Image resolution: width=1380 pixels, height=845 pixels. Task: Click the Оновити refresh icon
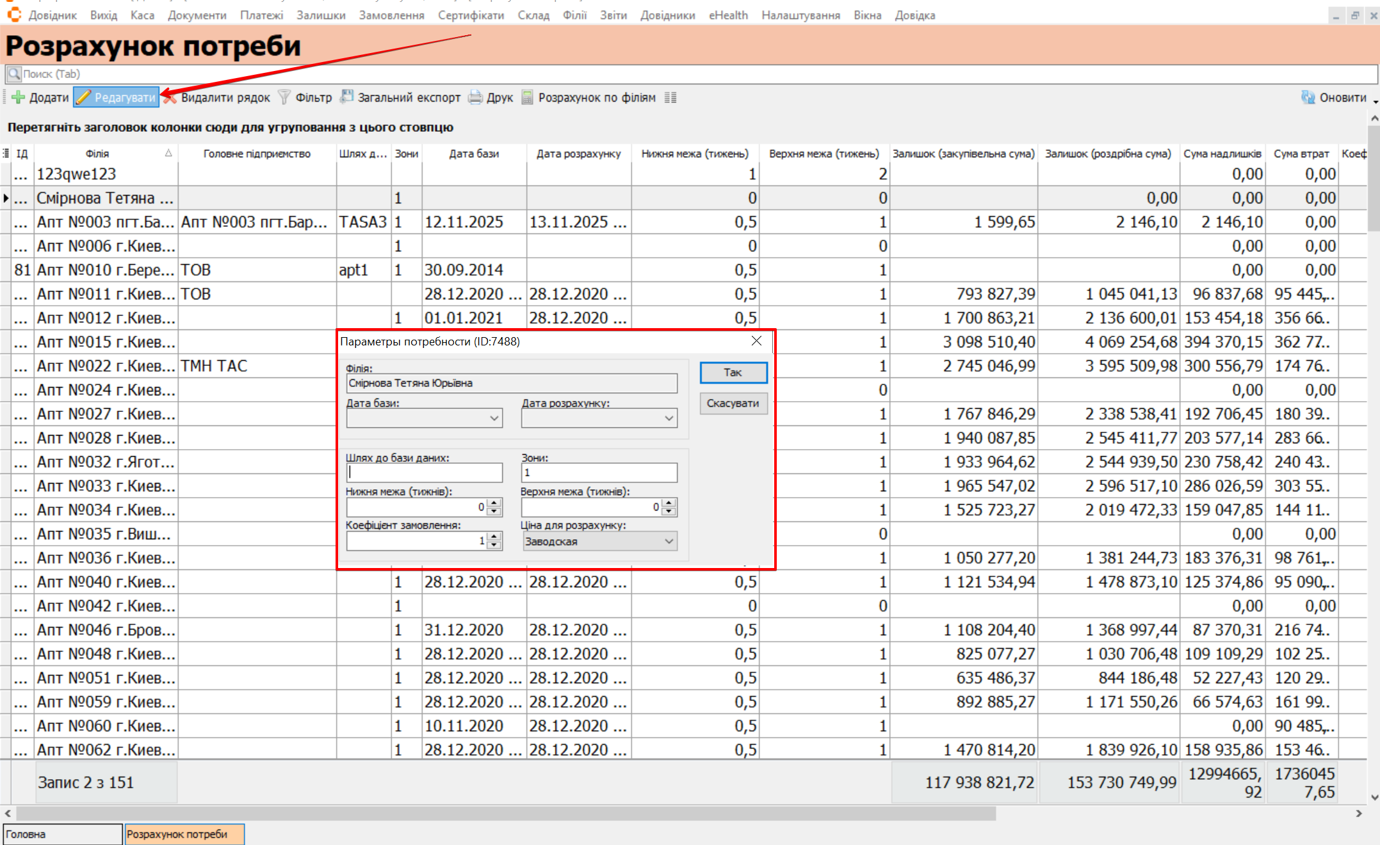pos(1308,97)
